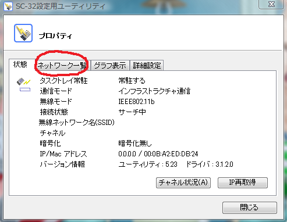Image resolution: width=287 pixels, height=222 pixels.
Task: Click the 無線ネットワーク名(SSID) label
Action: (x=77, y=123)
